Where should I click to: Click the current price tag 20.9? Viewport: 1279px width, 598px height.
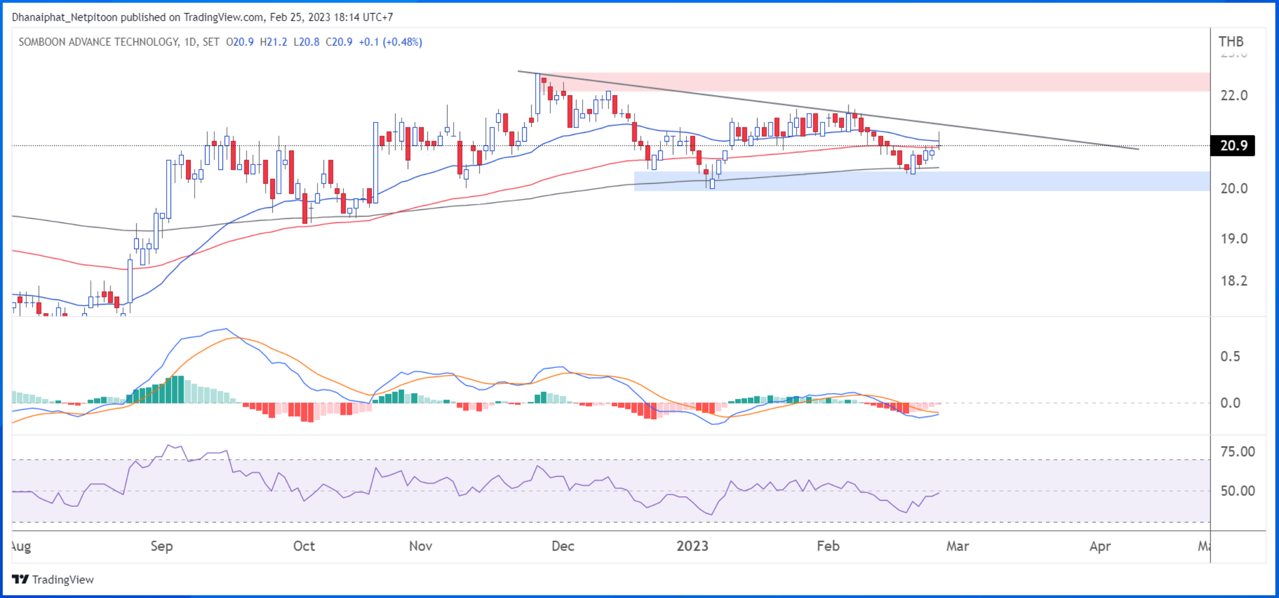(x=1233, y=145)
